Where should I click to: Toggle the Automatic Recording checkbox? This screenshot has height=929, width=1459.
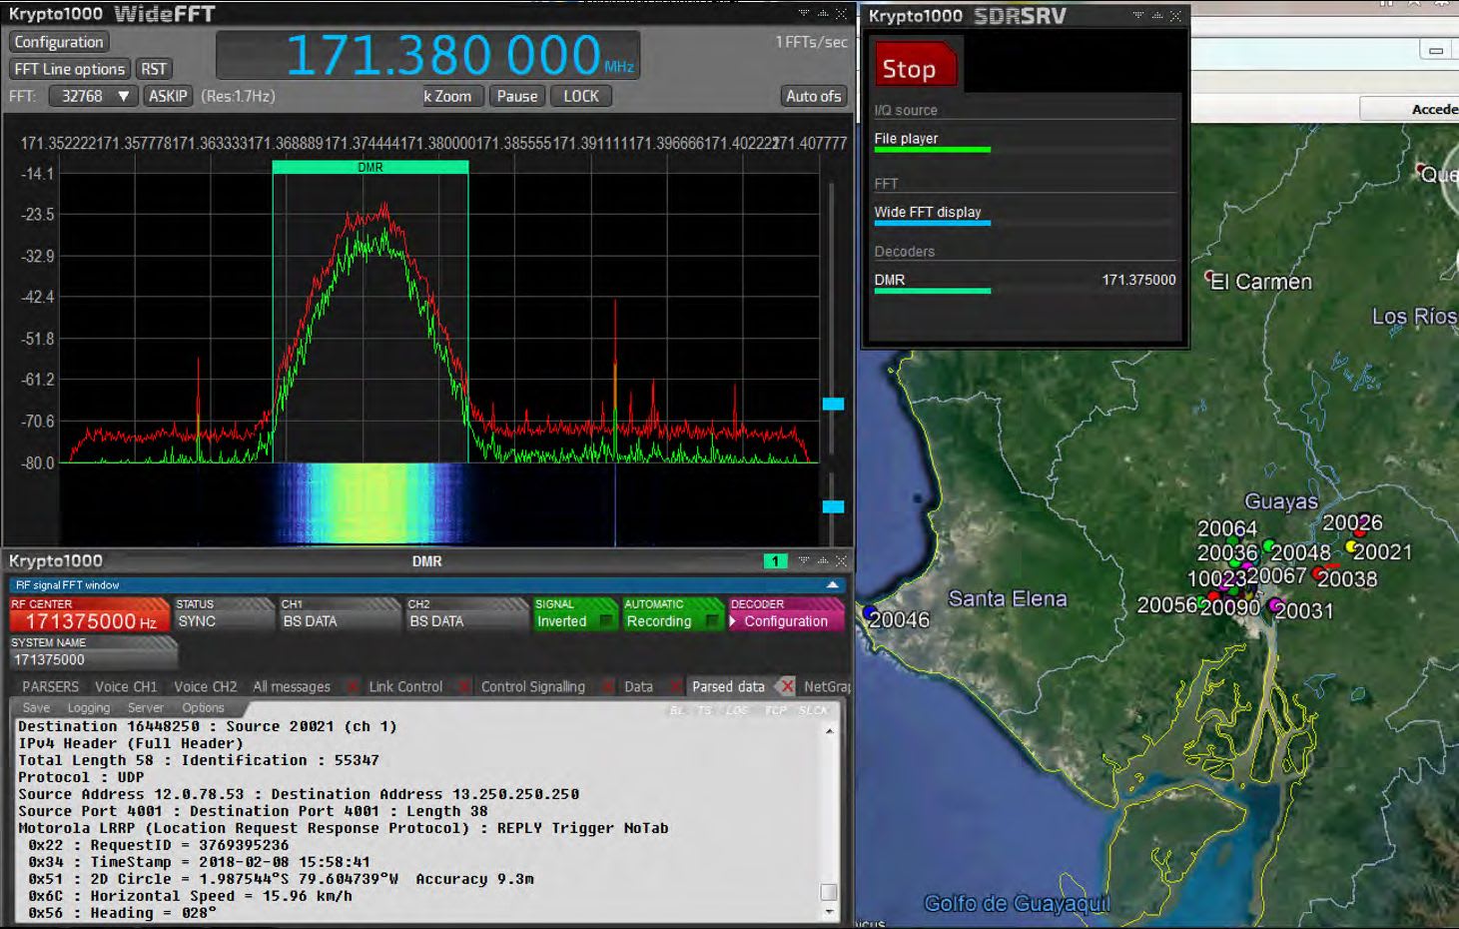tap(711, 621)
